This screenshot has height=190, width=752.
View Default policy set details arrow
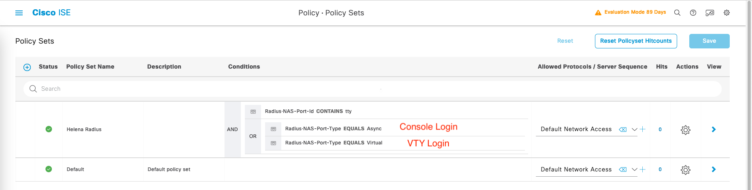[714, 169]
